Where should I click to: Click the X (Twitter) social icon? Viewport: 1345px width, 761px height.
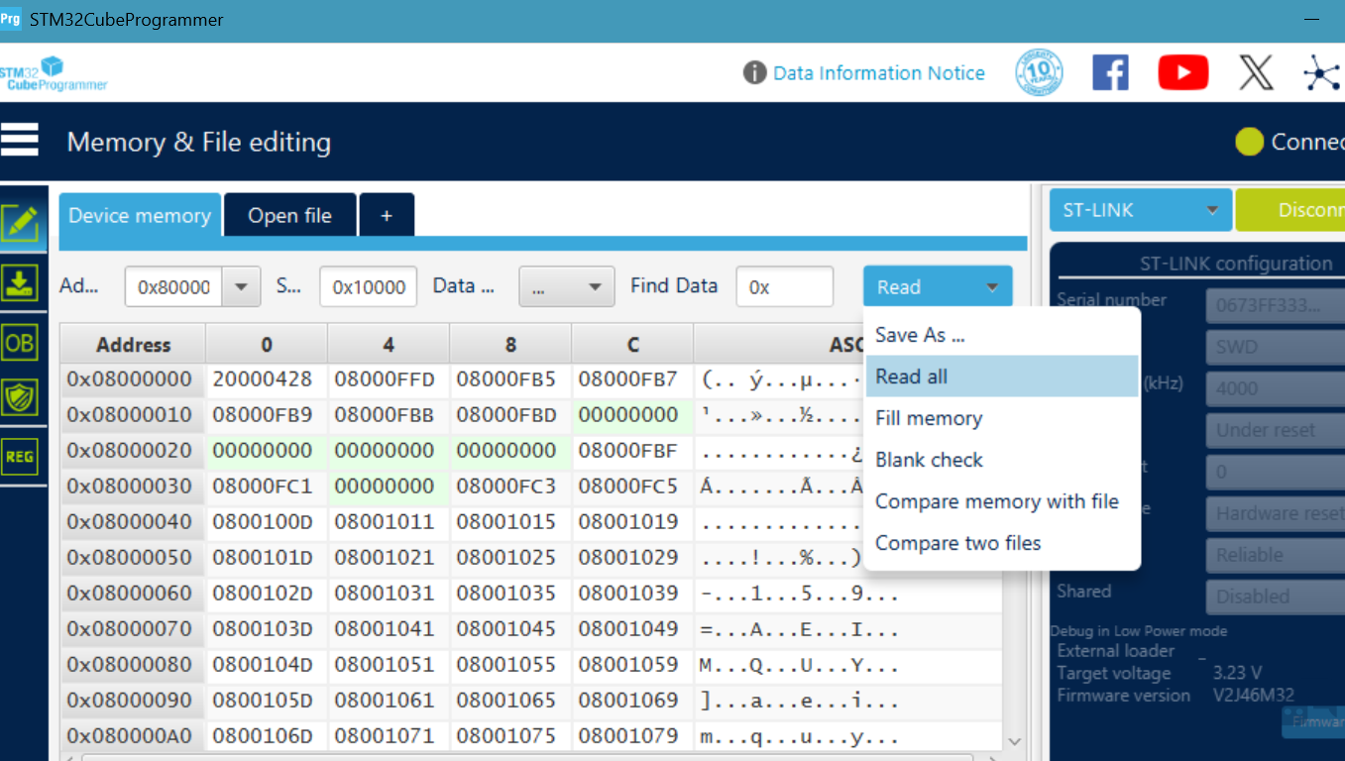point(1256,73)
